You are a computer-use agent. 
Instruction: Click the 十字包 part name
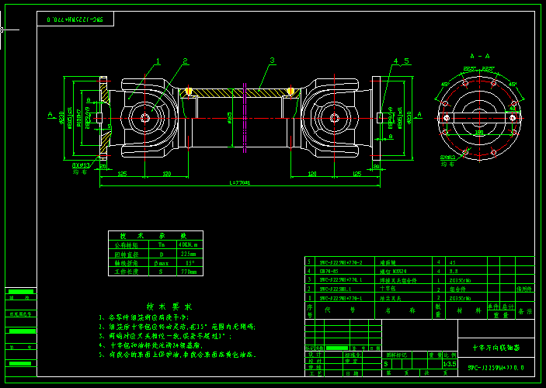(388, 289)
